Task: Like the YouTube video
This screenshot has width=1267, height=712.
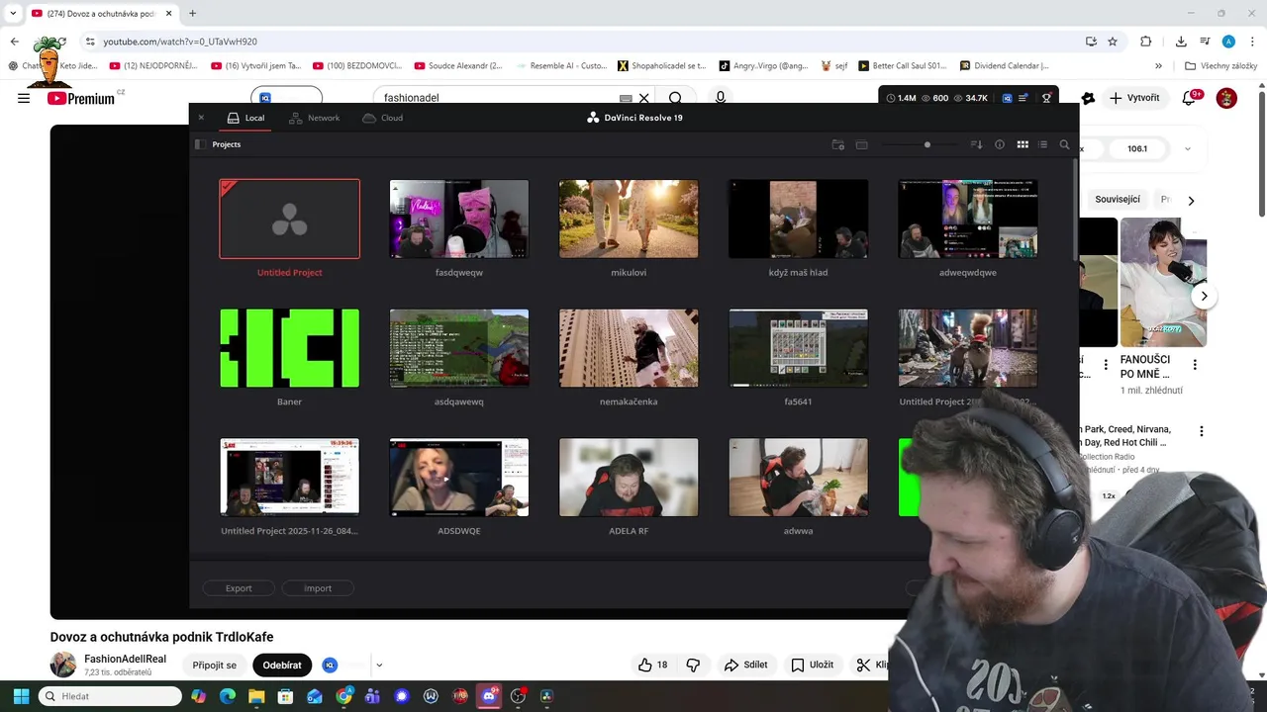Action: [652, 666]
